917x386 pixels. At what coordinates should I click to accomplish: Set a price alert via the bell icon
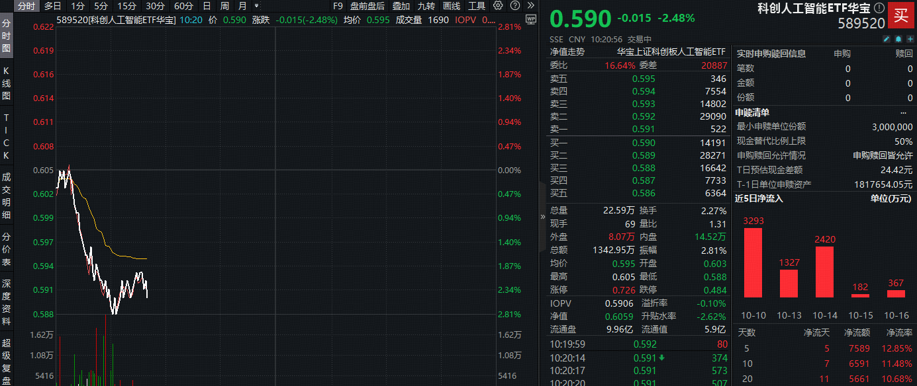(898, 39)
